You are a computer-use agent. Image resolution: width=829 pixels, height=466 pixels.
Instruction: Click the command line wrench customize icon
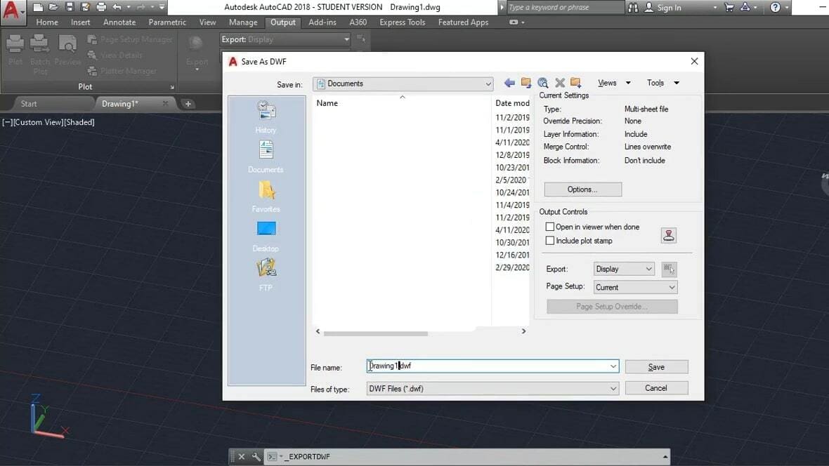click(256, 456)
